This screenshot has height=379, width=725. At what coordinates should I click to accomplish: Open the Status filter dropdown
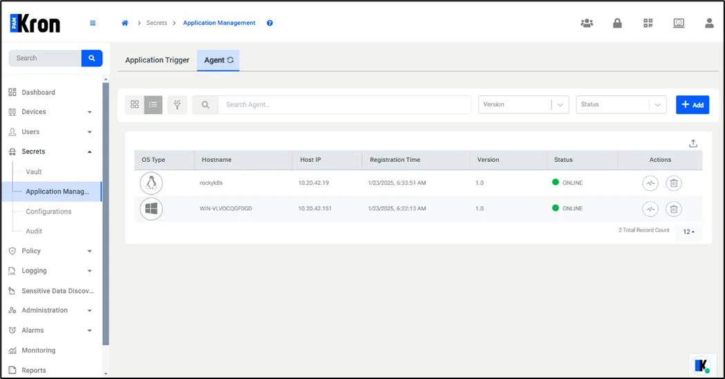(x=621, y=104)
